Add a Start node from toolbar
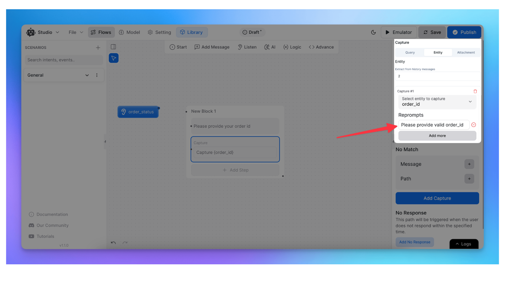 tap(178, 47)
